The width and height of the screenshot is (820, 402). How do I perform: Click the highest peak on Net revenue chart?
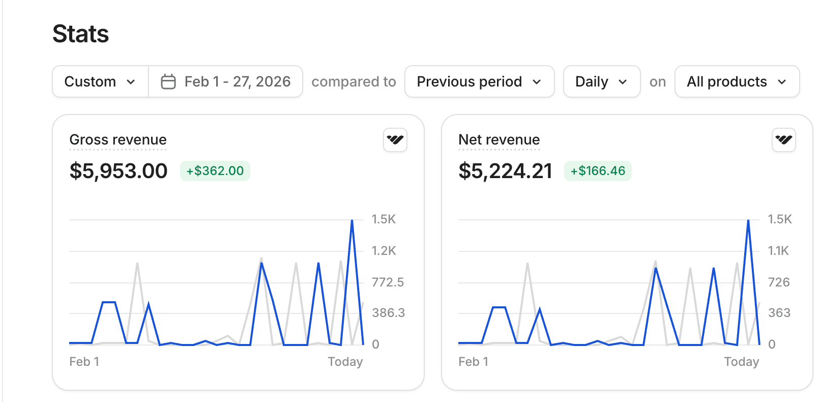click(x=748, y=221)
